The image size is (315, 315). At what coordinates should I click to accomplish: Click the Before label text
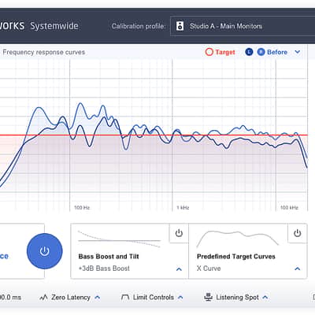coord(277,52)
